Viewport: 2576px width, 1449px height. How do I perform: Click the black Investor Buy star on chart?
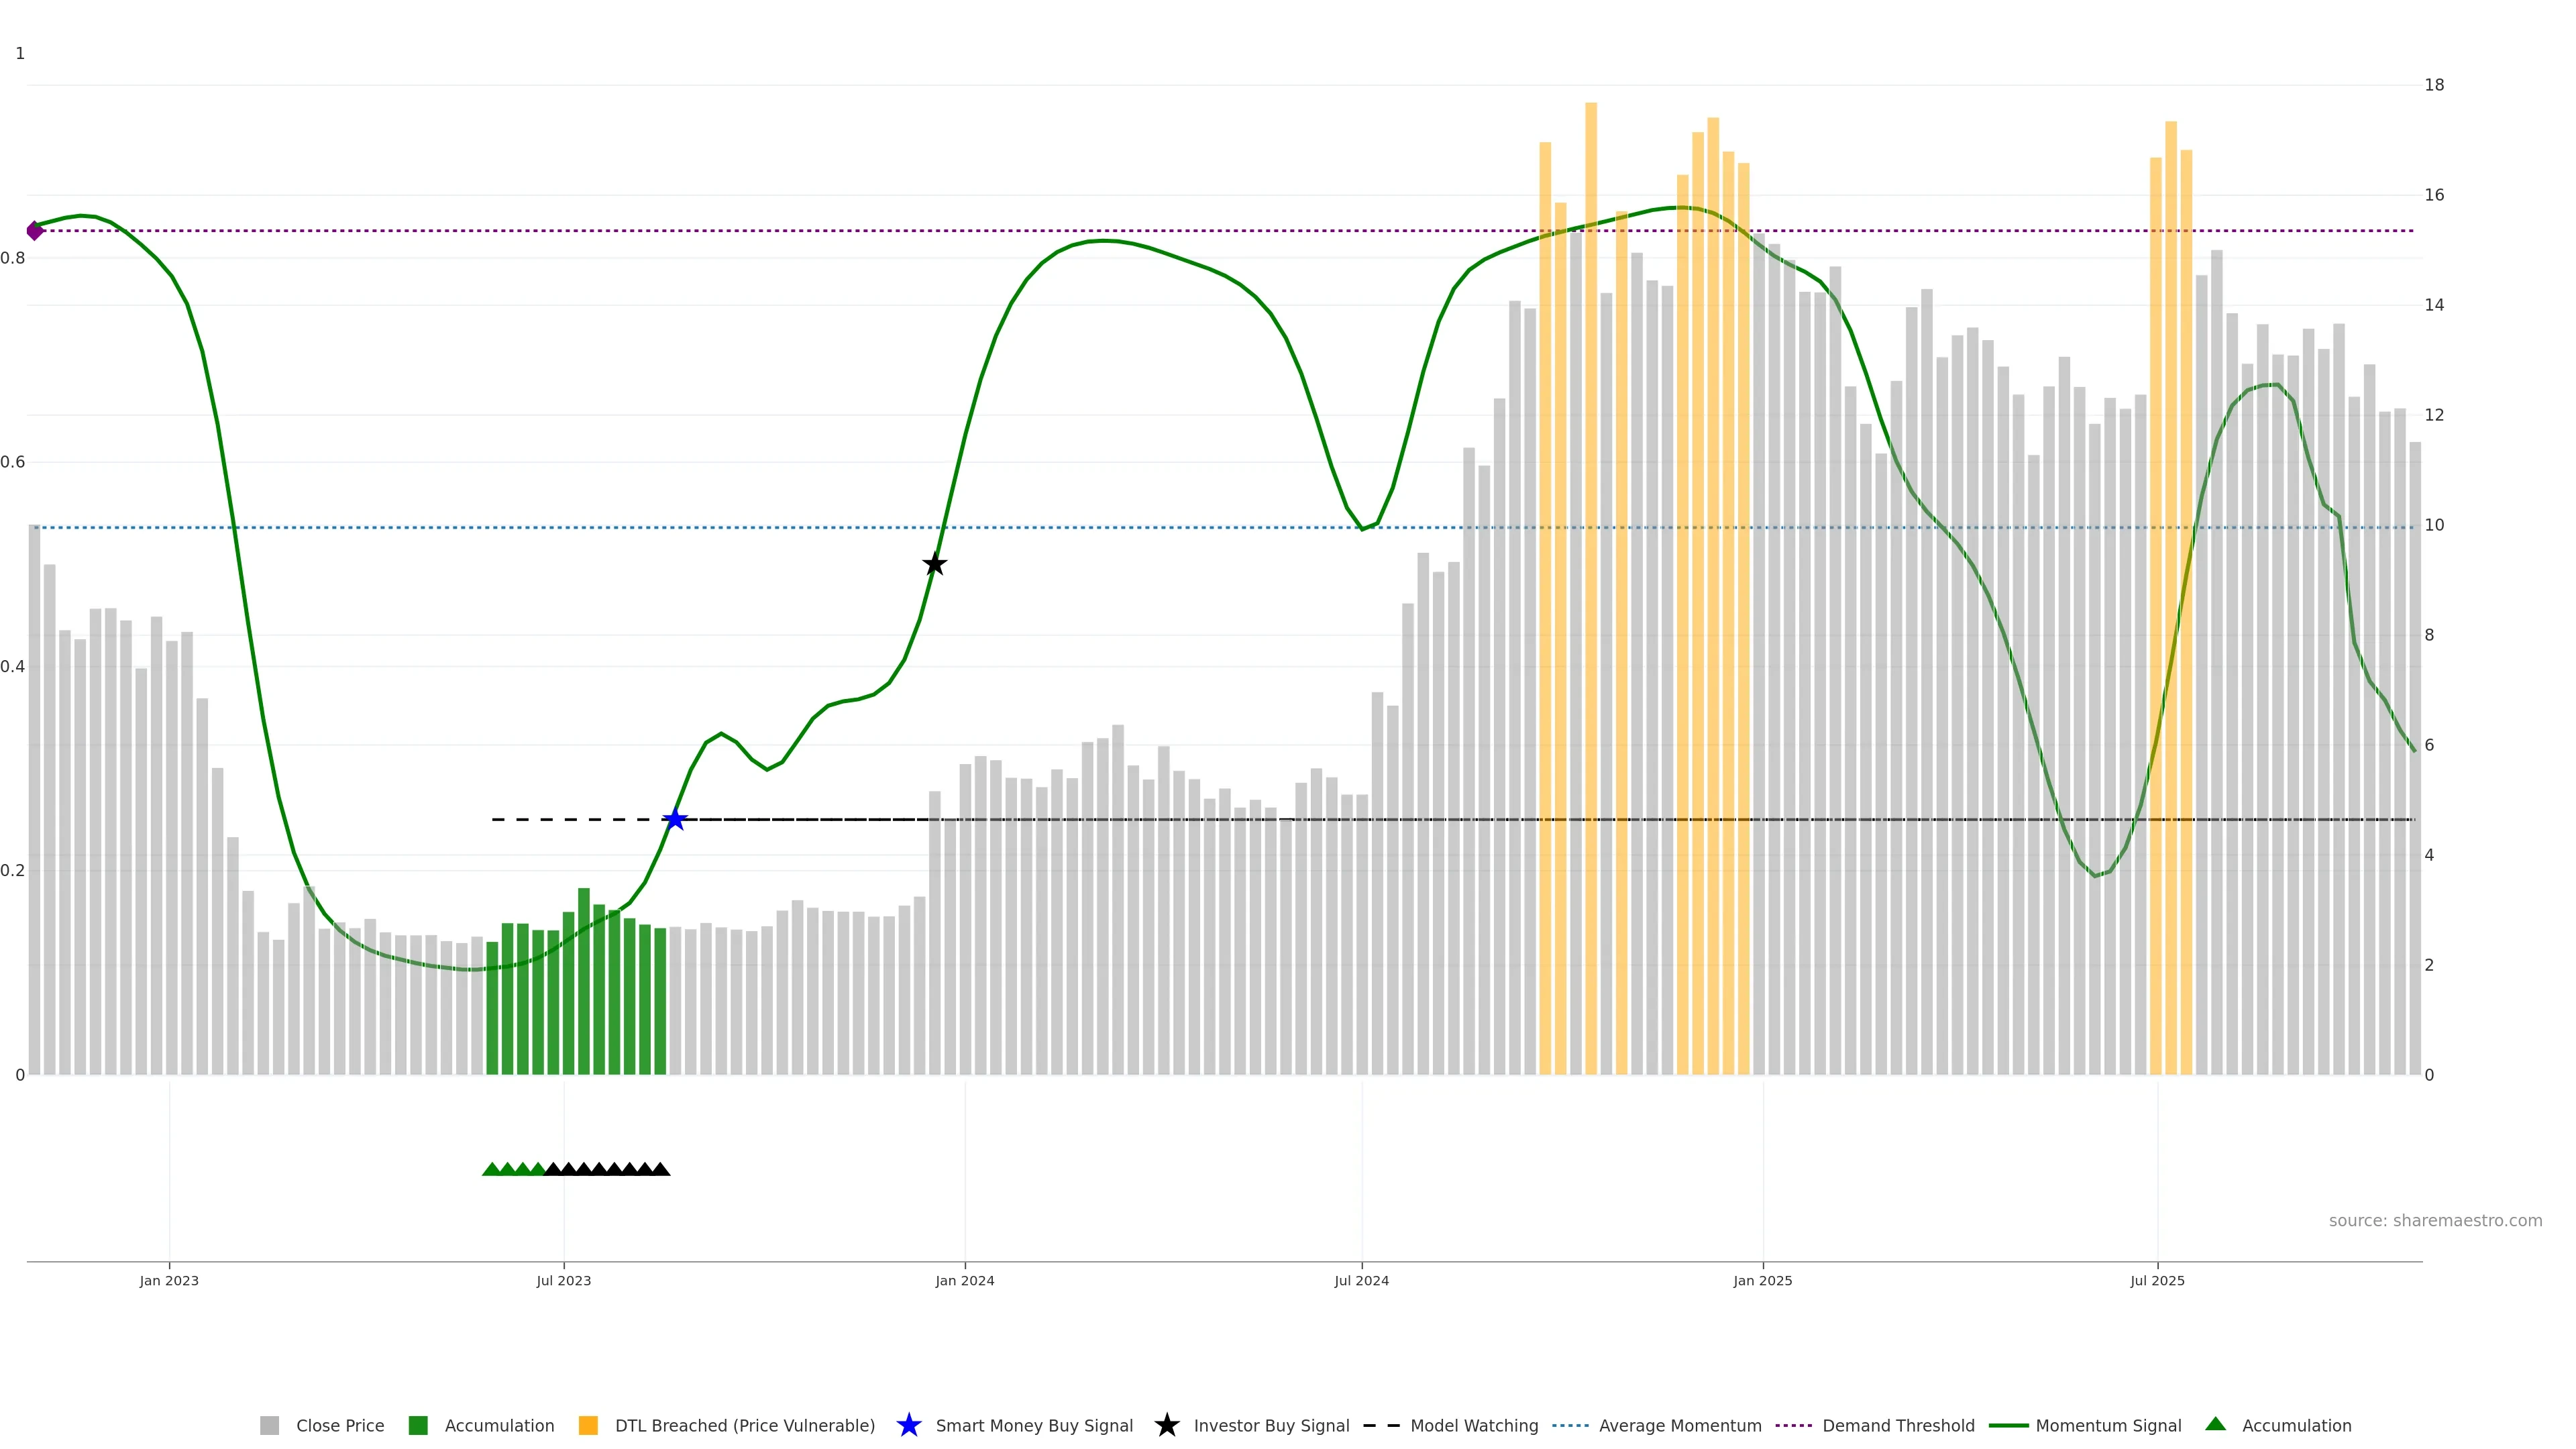[934, 564]
